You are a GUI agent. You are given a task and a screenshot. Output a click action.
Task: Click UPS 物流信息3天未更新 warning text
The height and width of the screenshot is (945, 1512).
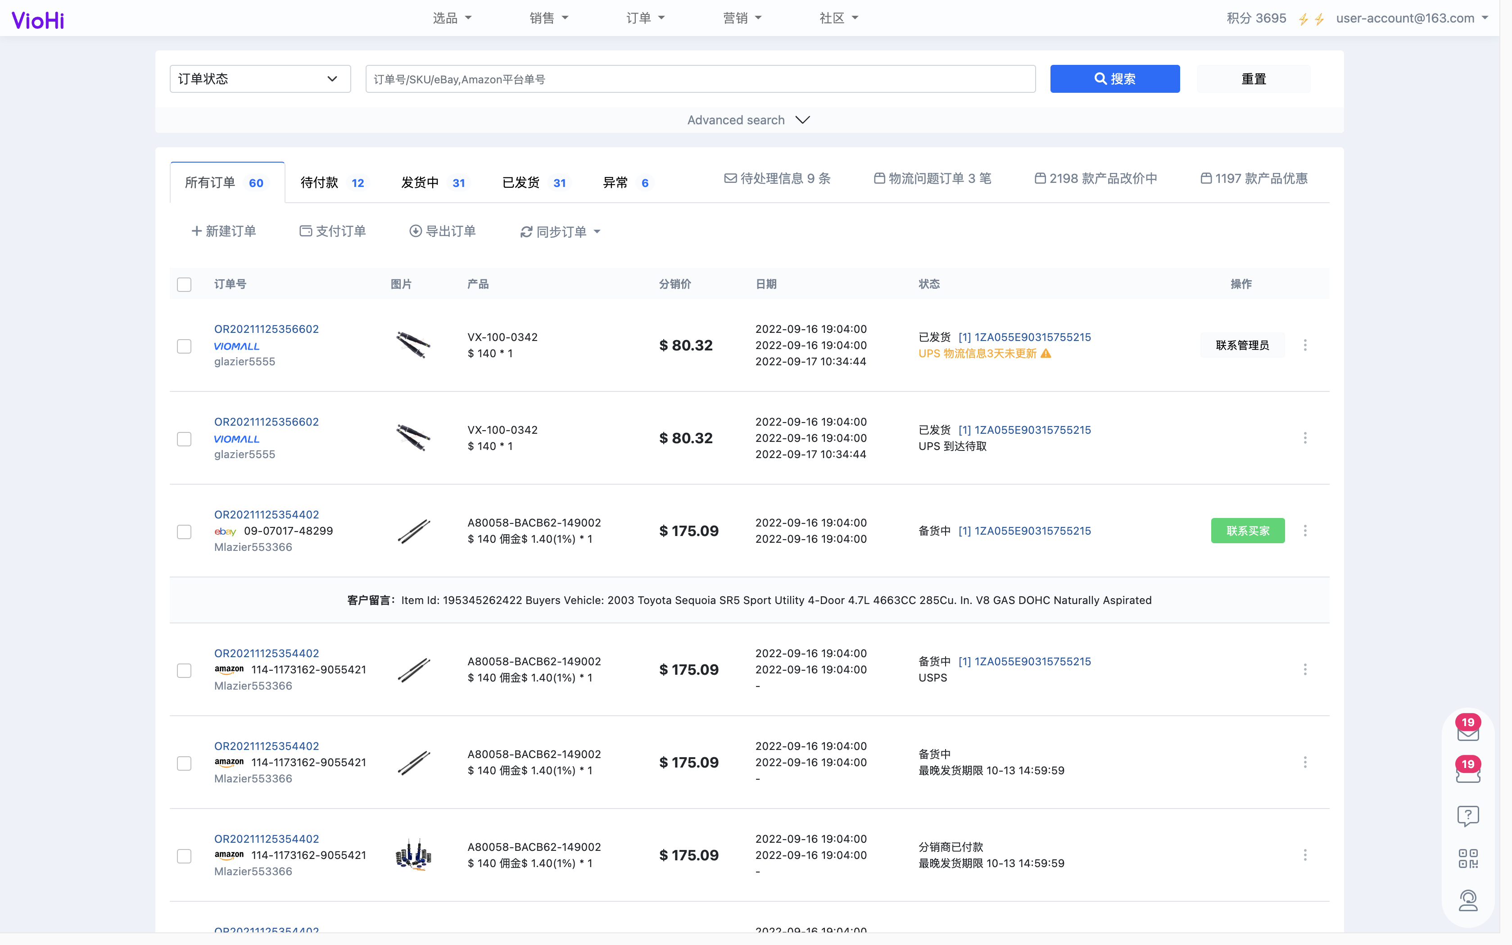click(977, 354)
